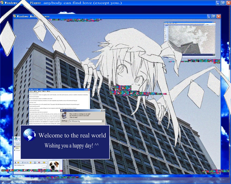Open the Format menu in Notepad
This screenshot has width=231, height=184.
tap(39, 91)
